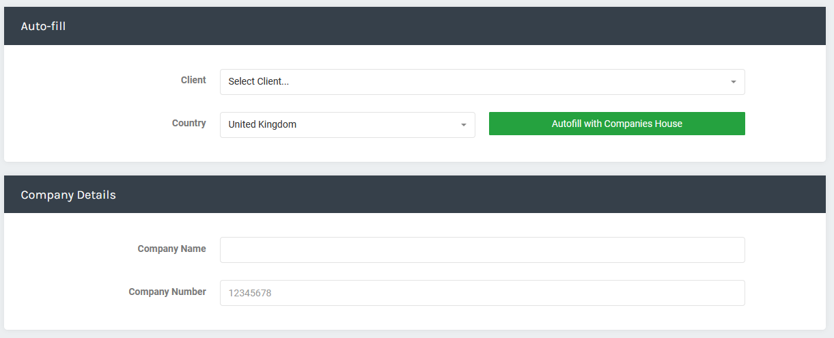The image size is (834, 338).
Task: Click the Country field label
Action: (189, 123)
